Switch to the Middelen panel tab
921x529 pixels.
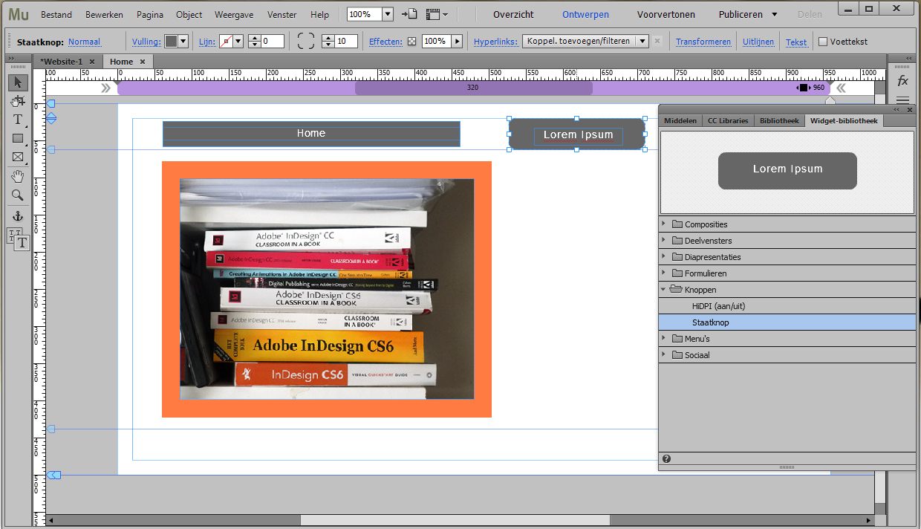pyautogui.click(x=680, y=120)
